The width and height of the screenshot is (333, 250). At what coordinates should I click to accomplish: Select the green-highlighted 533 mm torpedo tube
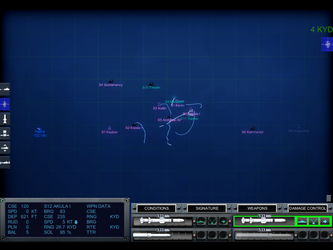tap(264, 221)
